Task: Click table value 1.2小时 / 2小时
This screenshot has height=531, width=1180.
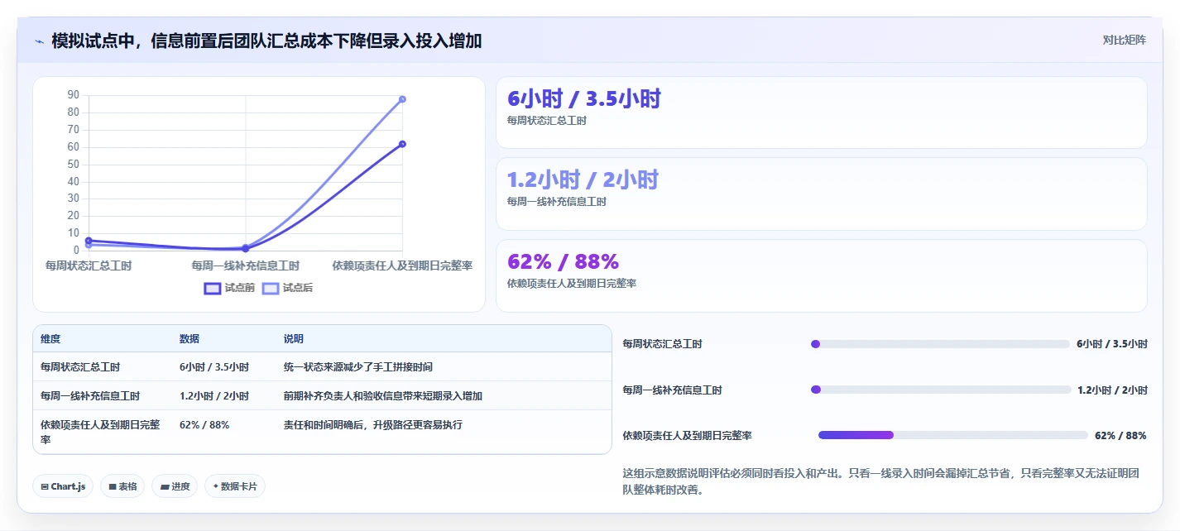Action: tap(214, 395)
